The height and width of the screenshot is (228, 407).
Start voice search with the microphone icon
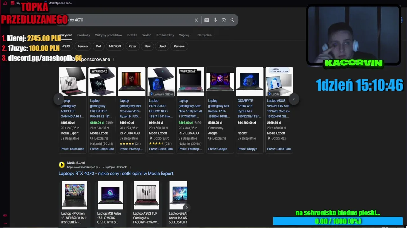click(x=215, y=20)
